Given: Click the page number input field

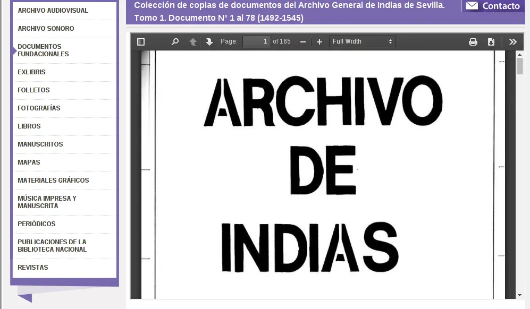Looking at the screenshot, I should [257, 41].
